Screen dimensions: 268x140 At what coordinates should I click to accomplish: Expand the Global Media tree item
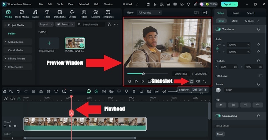[x=5, y=42]
